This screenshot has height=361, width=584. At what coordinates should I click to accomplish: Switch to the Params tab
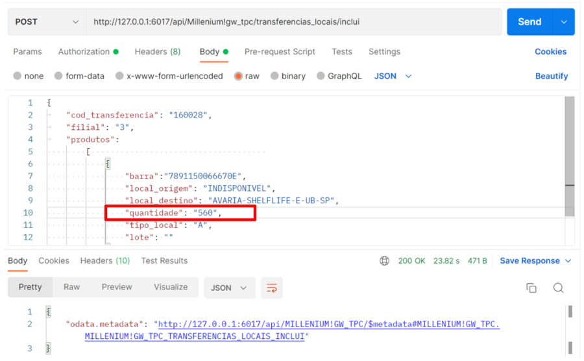[27, 51]
